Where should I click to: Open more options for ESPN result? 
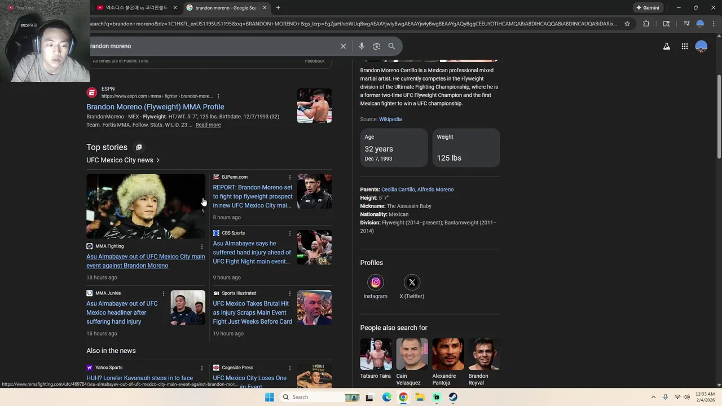pos(218,96)
